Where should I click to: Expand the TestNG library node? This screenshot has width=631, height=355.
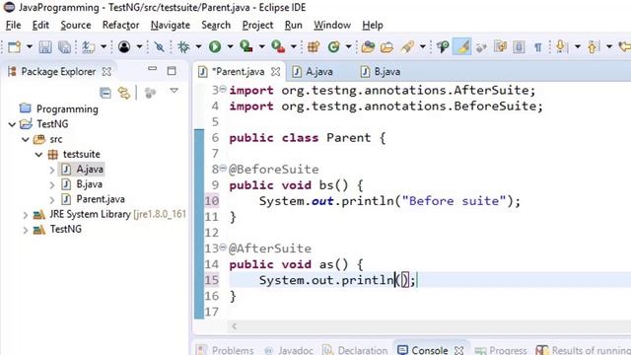point(25,230)
